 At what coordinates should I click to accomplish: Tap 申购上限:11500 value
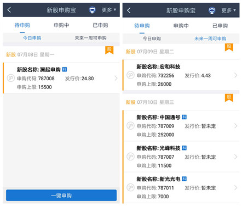click(x=154, y=165)
